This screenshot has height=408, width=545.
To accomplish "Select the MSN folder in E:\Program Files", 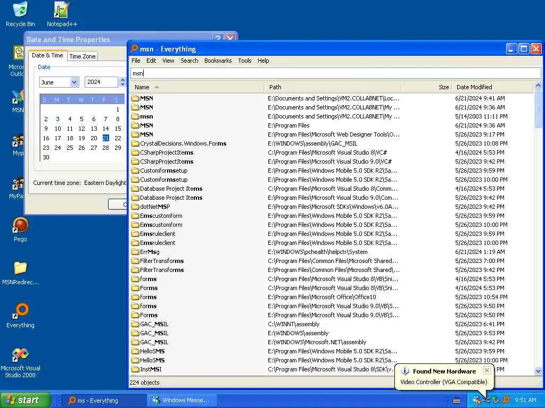I will coord(332,125).
